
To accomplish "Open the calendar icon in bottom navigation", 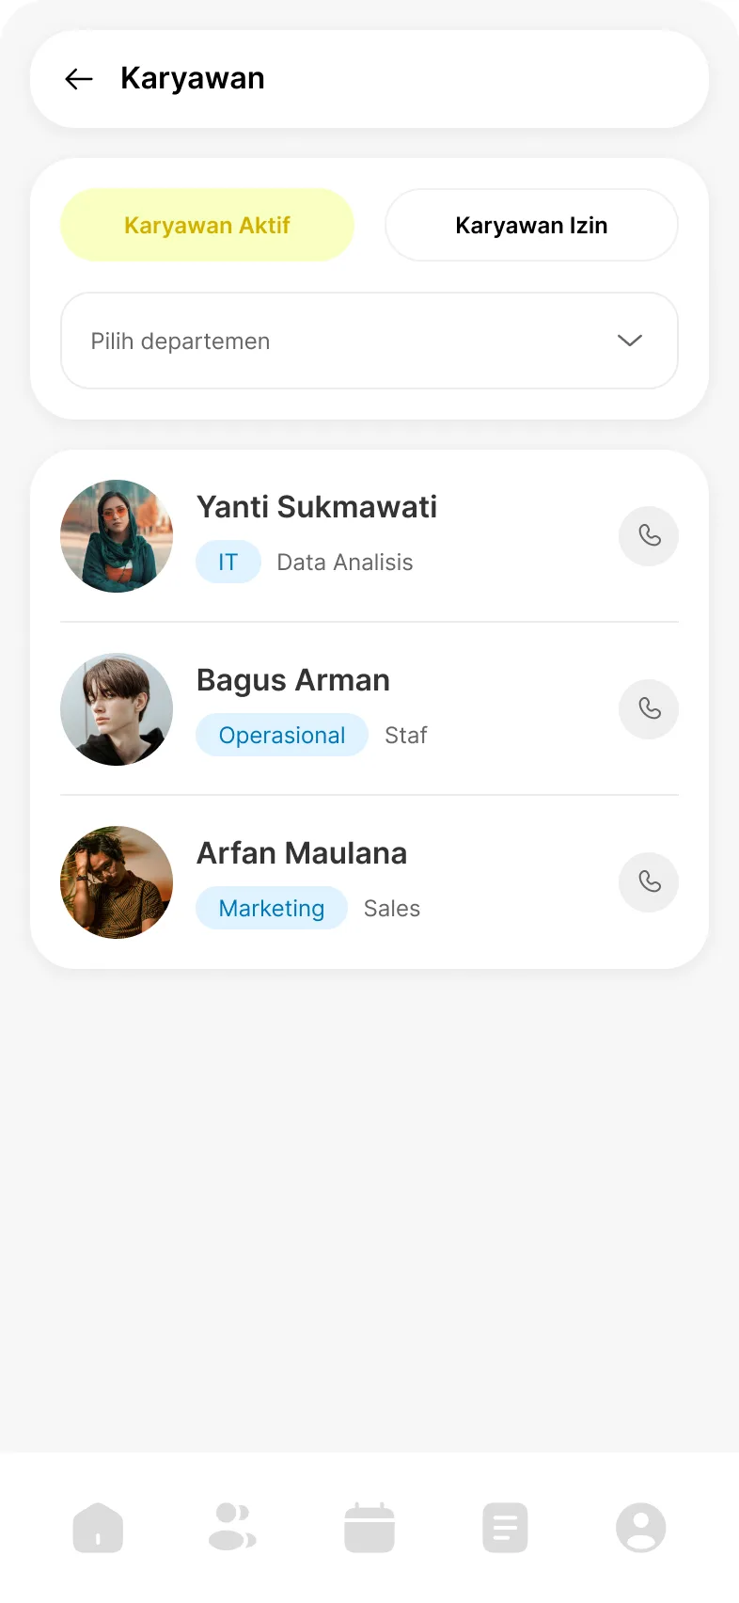I will 369,1527.
